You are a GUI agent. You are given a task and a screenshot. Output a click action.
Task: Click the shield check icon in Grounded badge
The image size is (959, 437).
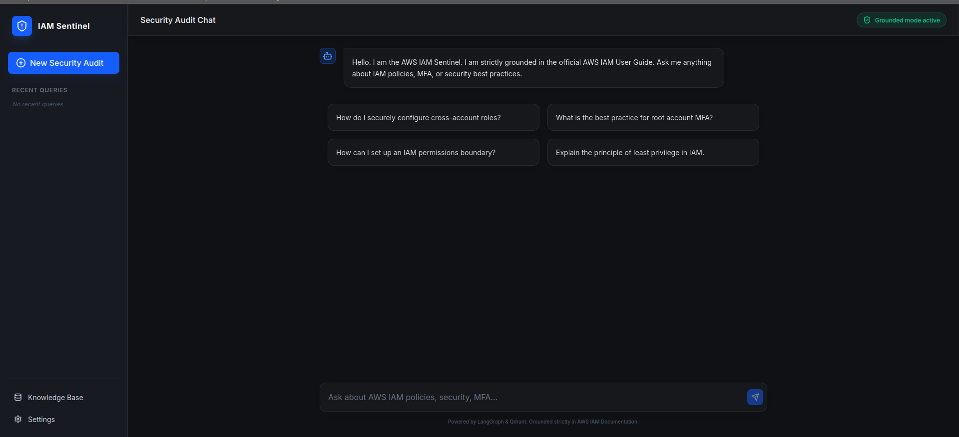tap(867, 20)
